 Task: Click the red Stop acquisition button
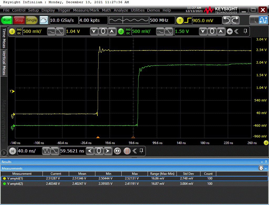point(19,20)
